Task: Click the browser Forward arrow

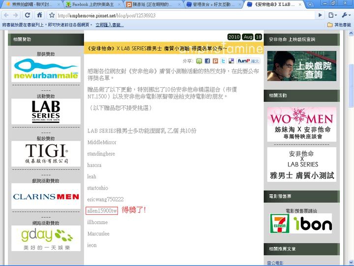Action: (x=16, y=15)
